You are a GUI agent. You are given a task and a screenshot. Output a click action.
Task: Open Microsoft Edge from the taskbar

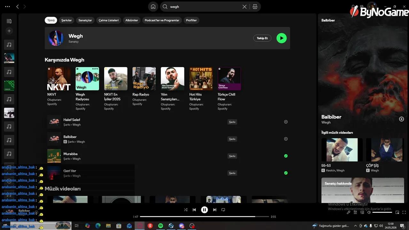pos(98,226)
